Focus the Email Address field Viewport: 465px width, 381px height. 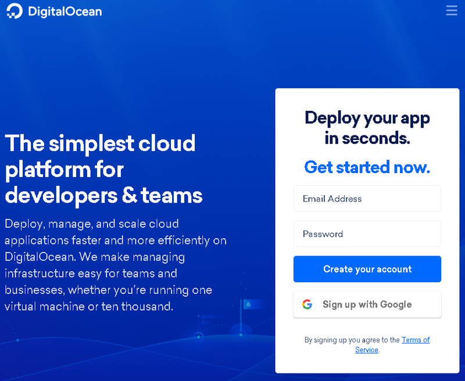(367, 199)
